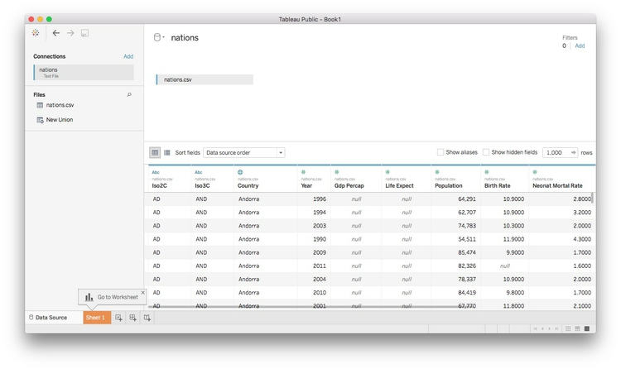Click the save icon in toolbar

(84, 33)
